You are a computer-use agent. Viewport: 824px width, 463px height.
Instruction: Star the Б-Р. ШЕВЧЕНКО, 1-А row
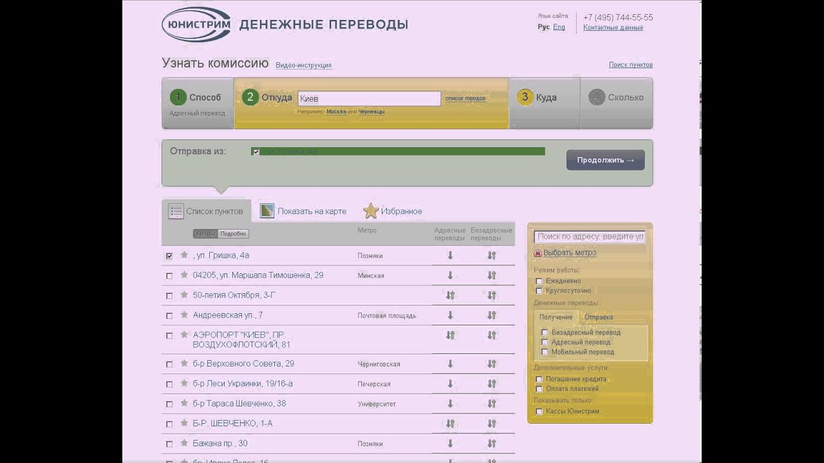click(184, 424)
